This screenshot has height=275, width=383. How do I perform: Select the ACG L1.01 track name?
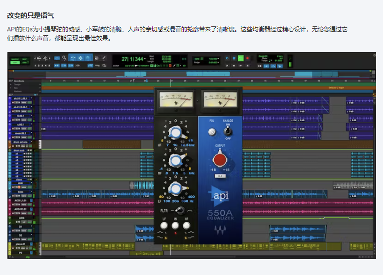(20, 200)
